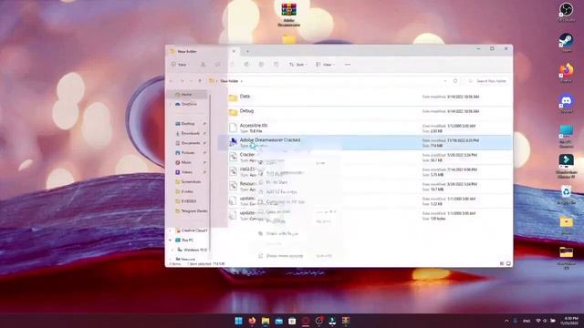
Task: Go to Videos in Quick access
Action: 186,172
